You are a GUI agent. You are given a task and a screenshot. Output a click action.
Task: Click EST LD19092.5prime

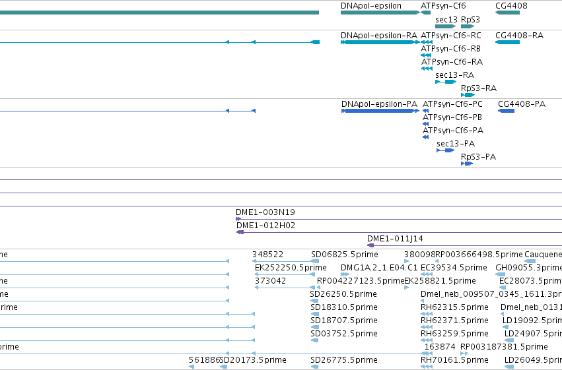[505, 328]
